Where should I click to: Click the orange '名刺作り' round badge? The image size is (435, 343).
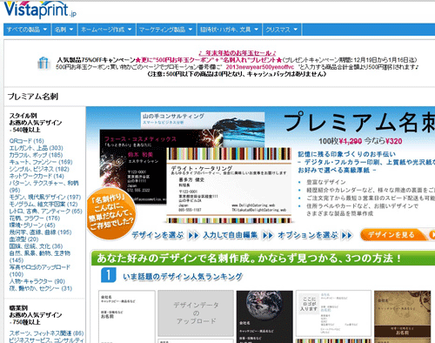click(111, 214)
